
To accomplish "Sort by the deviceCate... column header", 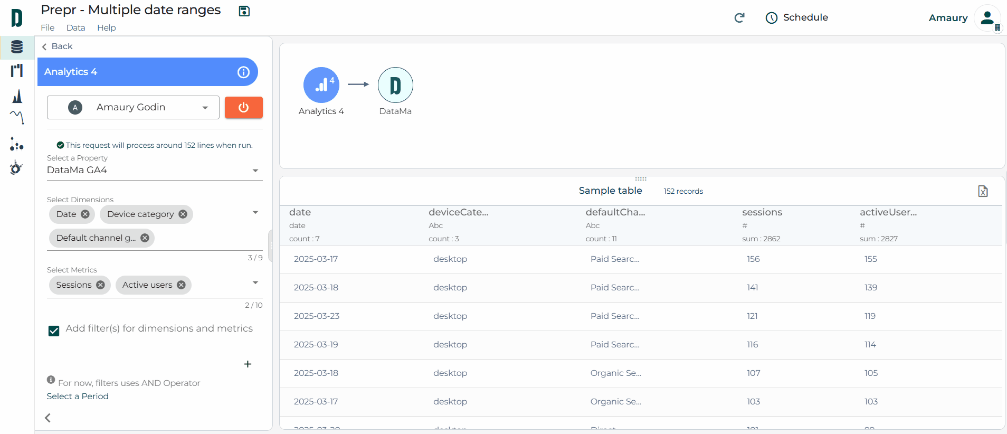I will point(459,212).
